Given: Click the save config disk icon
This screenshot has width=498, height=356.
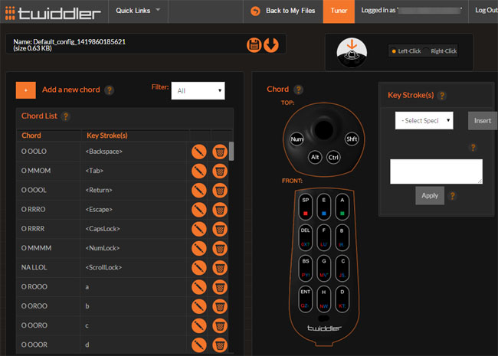Looking at the screenshot, I should pos(254,45).
